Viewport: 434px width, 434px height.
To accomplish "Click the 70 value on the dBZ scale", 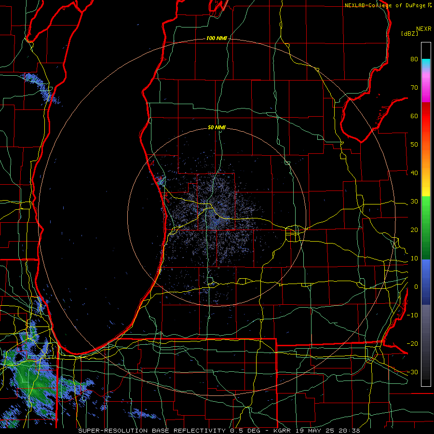I will (414, 87).
